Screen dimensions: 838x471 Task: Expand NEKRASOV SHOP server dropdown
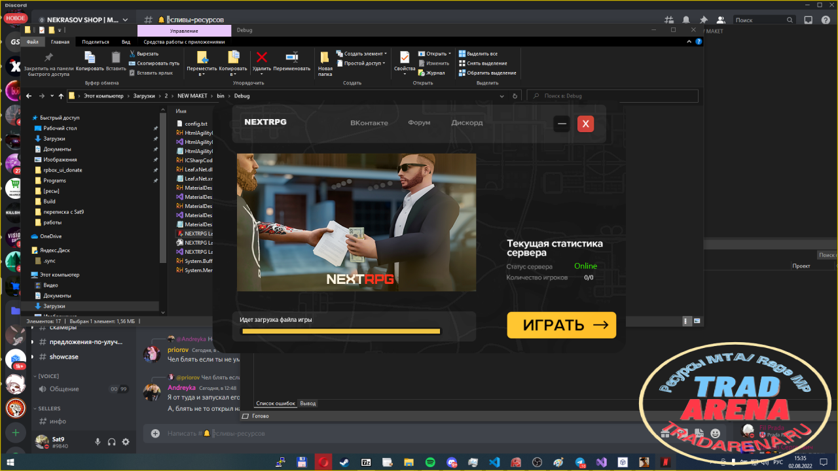(126, 20)
